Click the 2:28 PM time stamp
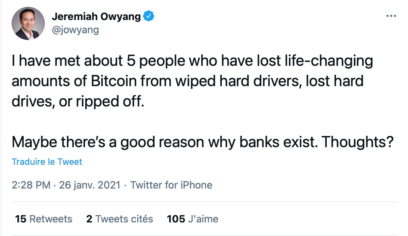The height and width of the screenshot is (236, 408). coord(31,185)
